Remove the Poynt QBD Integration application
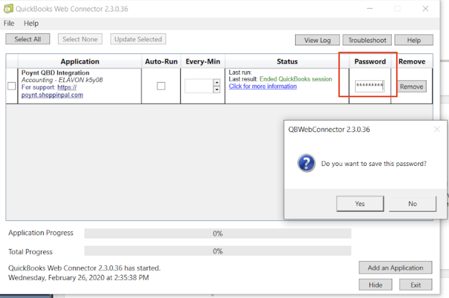The width and height of the screenshot is (449, 298). tap(412, 86)
